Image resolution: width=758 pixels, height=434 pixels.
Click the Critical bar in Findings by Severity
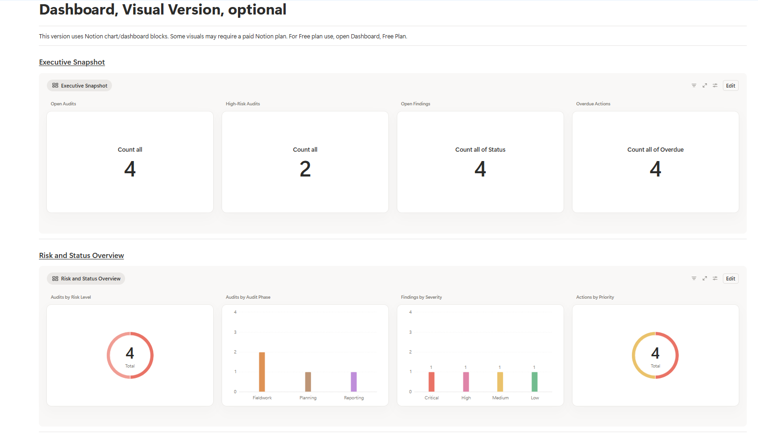(x=431, y=382)
